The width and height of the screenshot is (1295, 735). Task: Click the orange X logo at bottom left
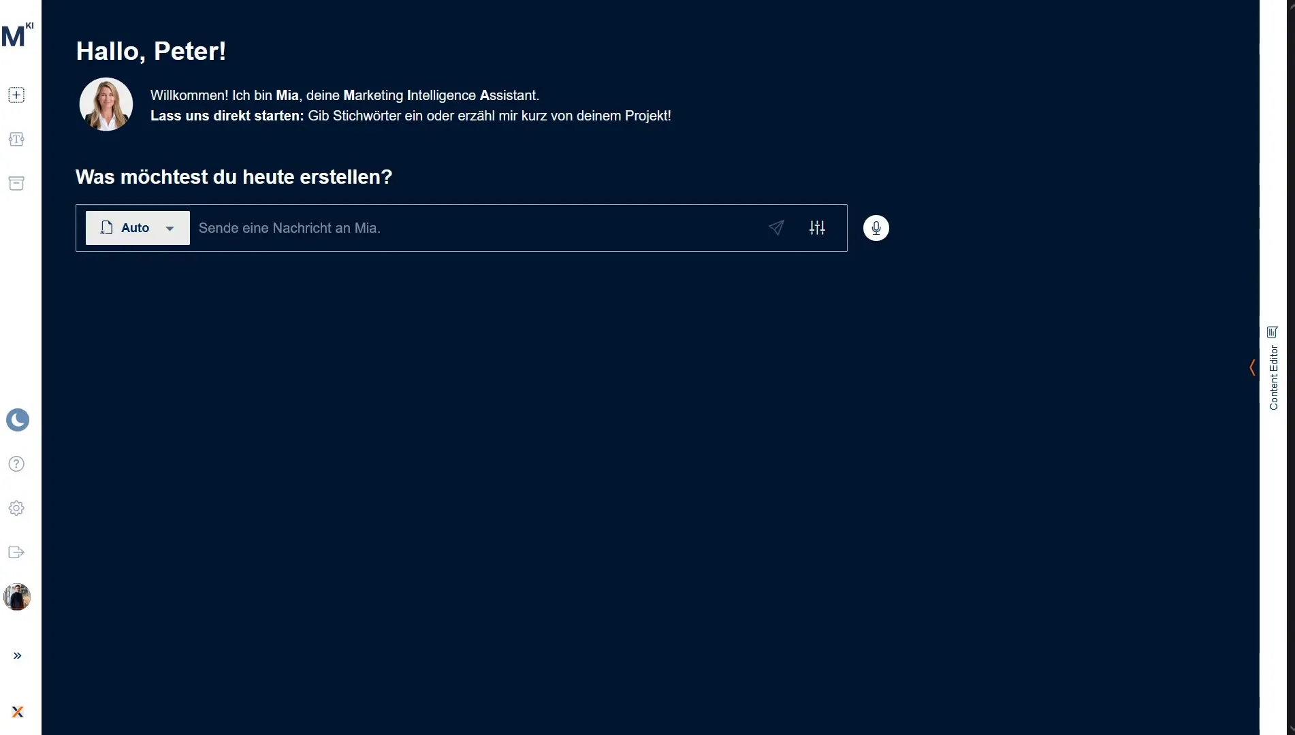(18, 712)
